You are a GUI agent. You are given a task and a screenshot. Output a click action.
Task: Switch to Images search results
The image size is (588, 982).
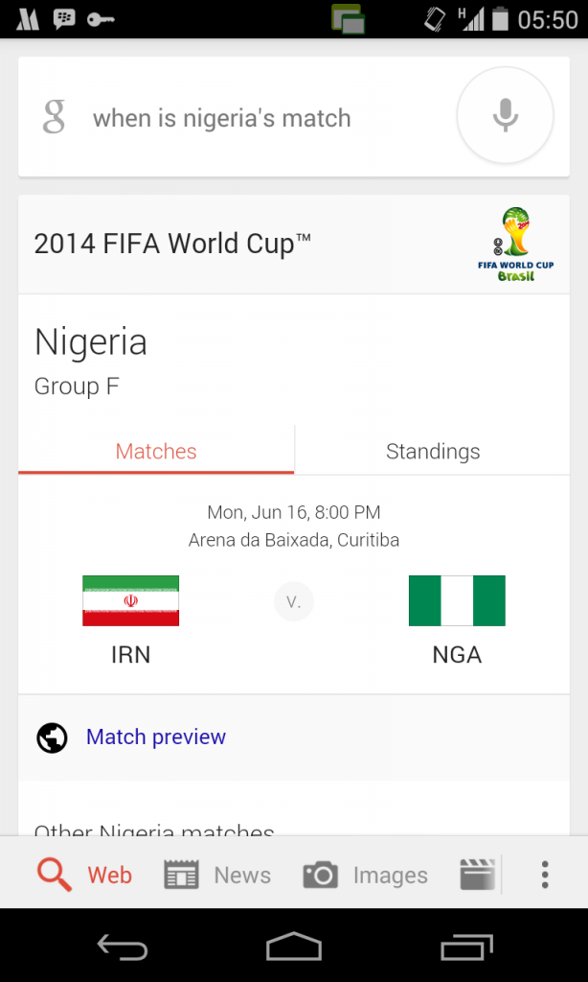tap(365, 875)
